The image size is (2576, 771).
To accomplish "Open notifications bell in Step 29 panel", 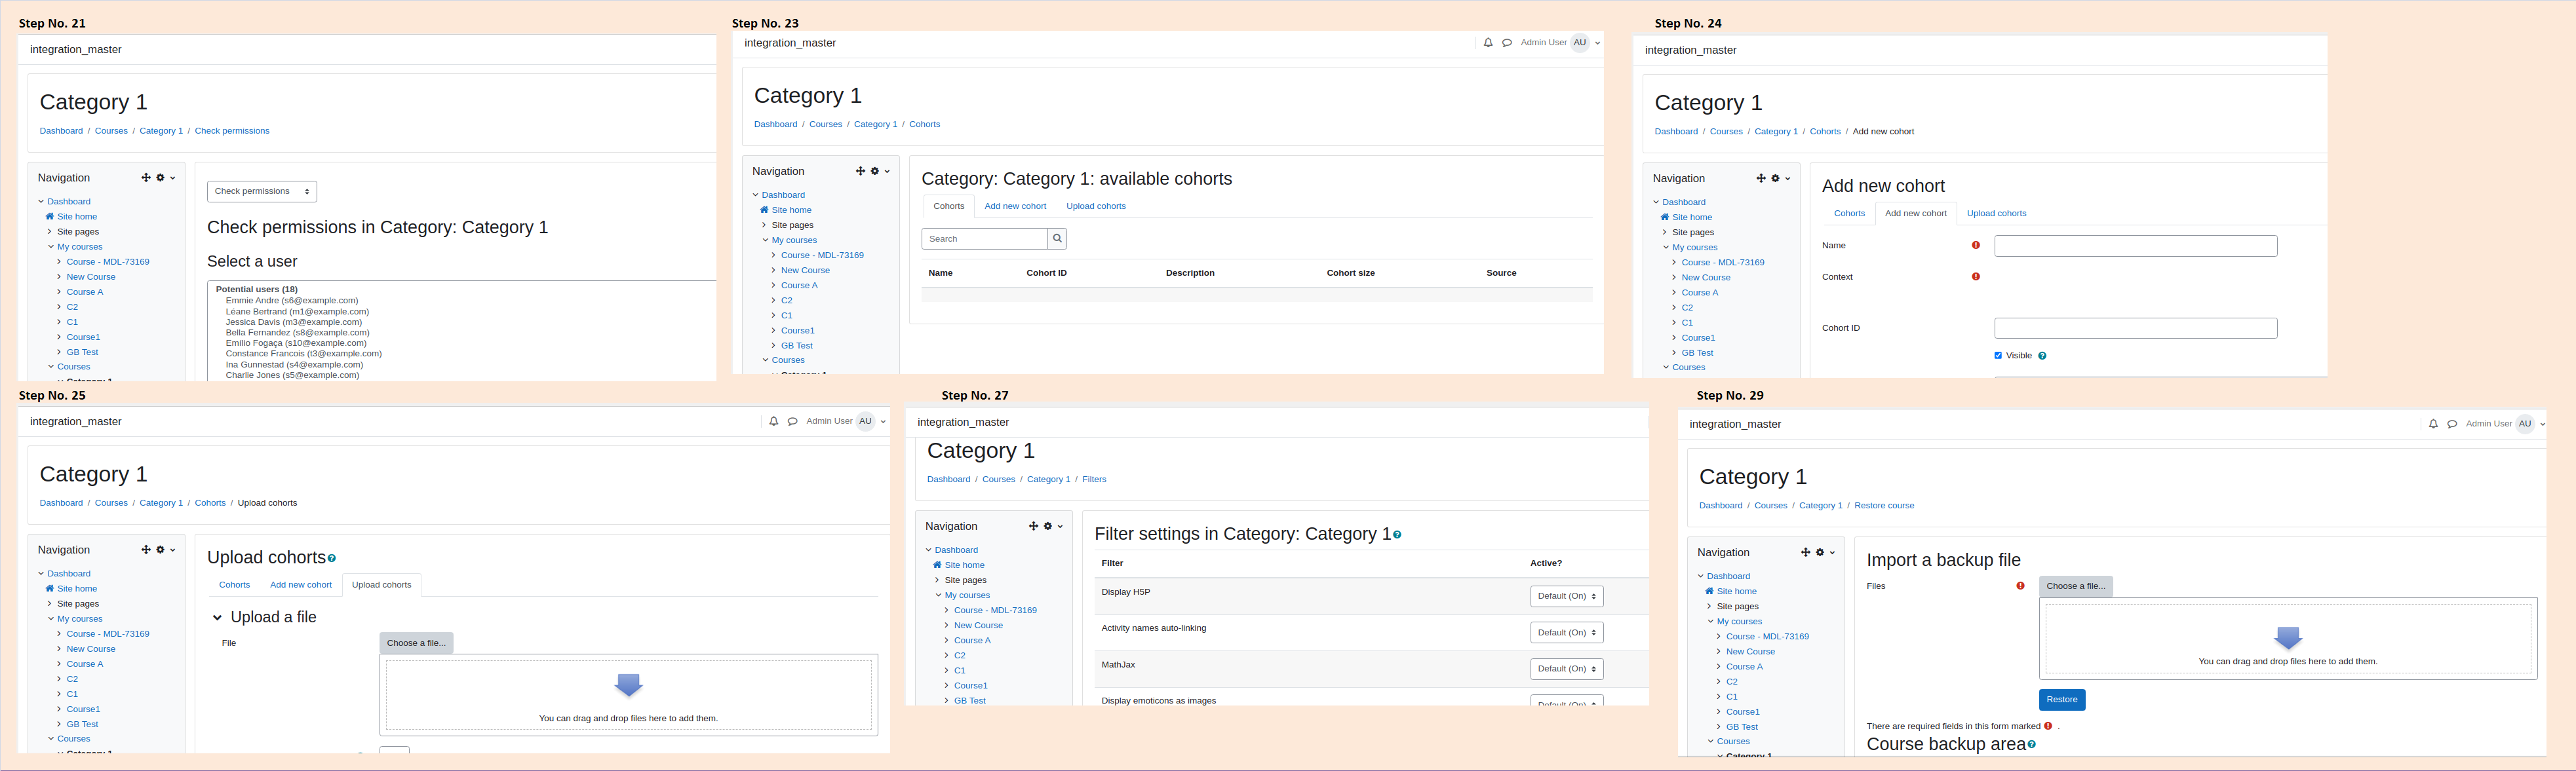I will (2433, 424).
